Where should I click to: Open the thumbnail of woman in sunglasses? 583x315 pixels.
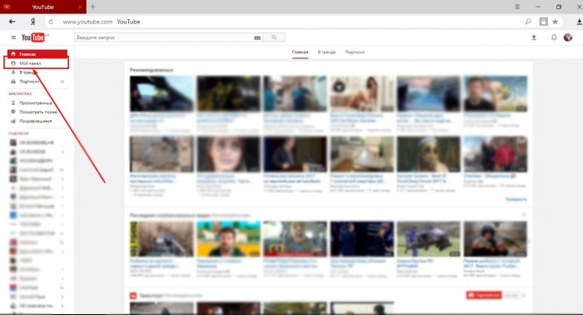tap(428, 154)
